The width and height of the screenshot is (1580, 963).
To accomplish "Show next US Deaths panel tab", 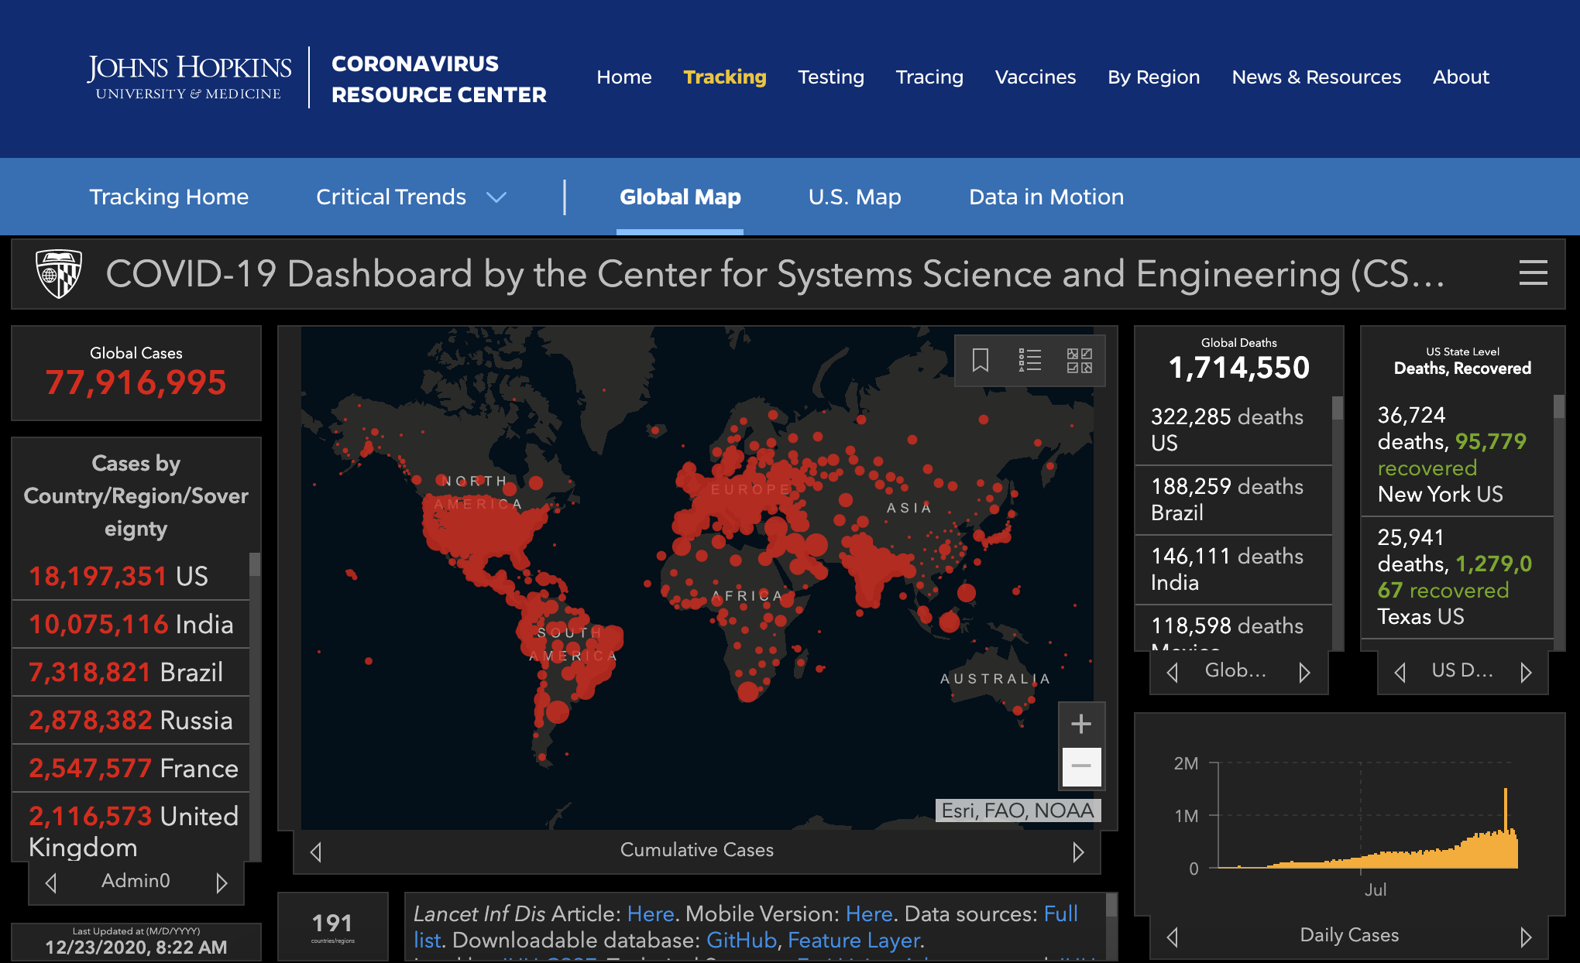I will tap(1526, 672).
